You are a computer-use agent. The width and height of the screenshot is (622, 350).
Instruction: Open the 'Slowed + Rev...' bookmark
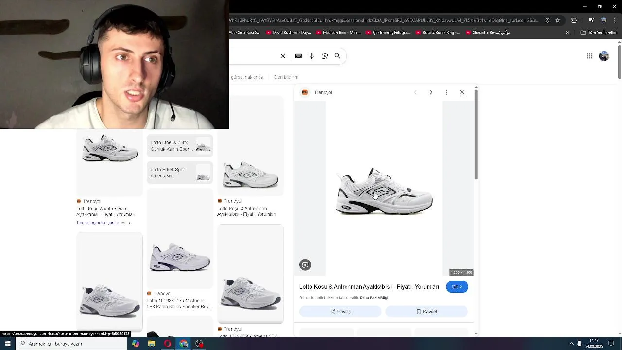[488, 33]
